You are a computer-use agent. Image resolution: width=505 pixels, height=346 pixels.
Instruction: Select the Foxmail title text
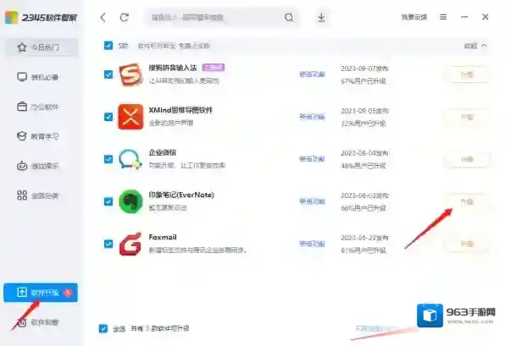pyautogui.click(x=163, y=237)
